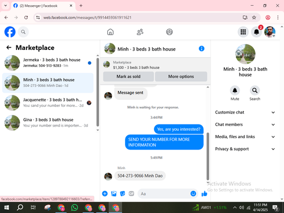284x213 pixels.
Task: Click the 'SEND YOUR NUMBER FOR MORE INFORMATION' message
Action: point(164,142)
